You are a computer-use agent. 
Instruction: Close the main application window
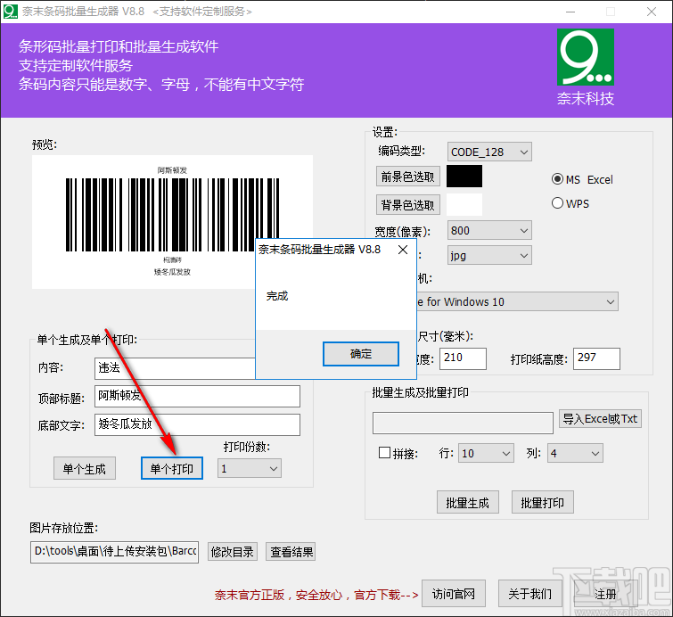click(x=652, y=12)
